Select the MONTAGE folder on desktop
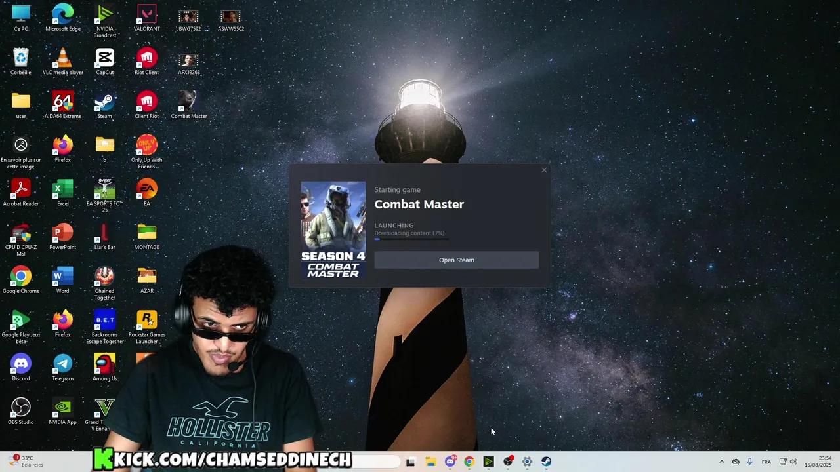Image resolution: width=840 pixels, height=472 pixels. pyautogui.click(x=147, y=237)
